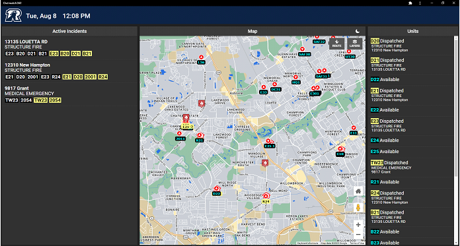Viewport: 460px width, 246px height.
Task: Zoom out with the minus button
Action: pyautogui.click(x=358, y=235)
